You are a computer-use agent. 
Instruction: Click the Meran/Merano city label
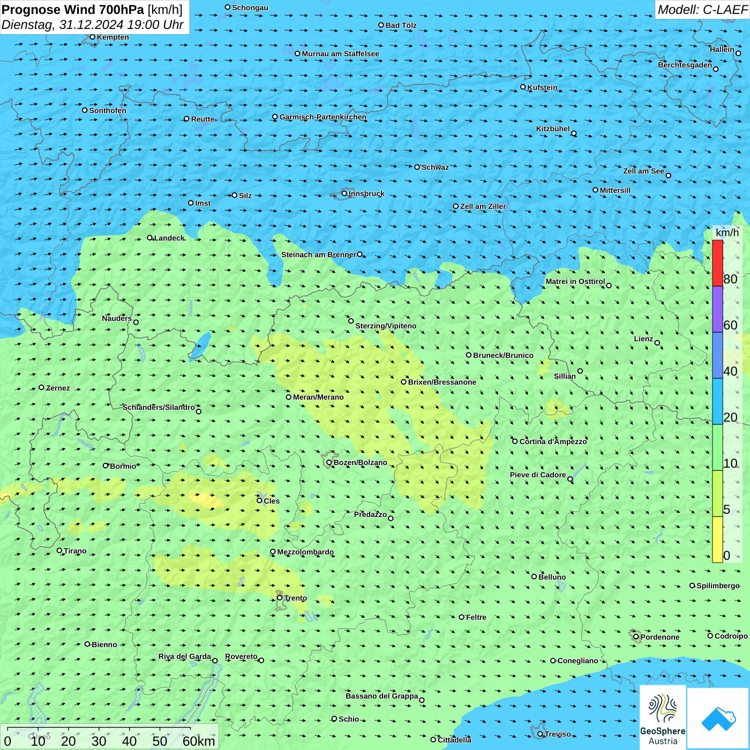pyautogui.click(x=318, y=397)
